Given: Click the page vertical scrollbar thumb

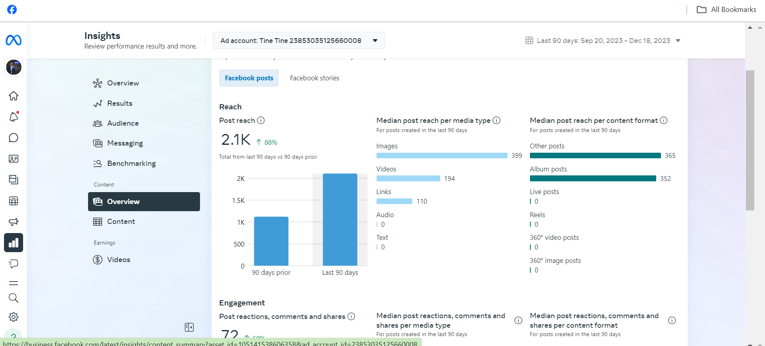Looking at the screenshot, I should (750, 140).
